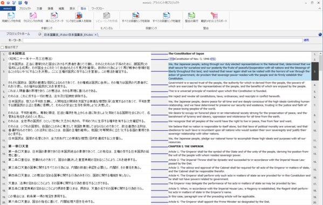Click the second quick access icon in title bar
The width and height of the screenshot is (323, 205).
(8, 3)
